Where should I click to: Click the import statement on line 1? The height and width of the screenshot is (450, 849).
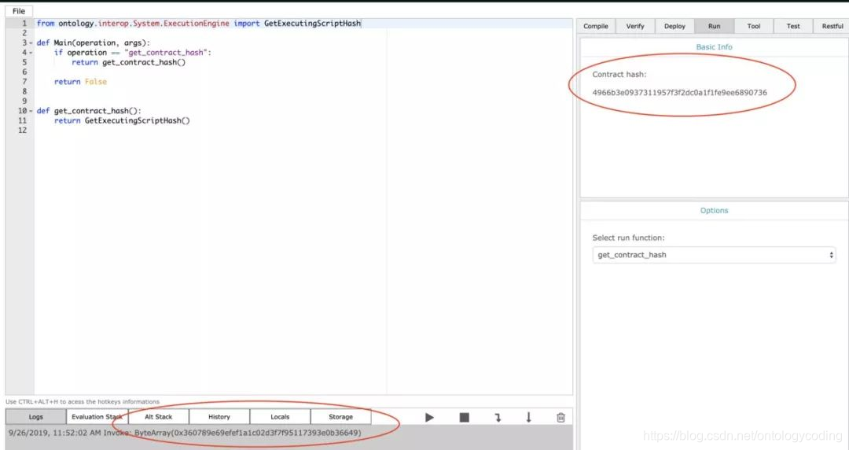(x=199, y=24)
